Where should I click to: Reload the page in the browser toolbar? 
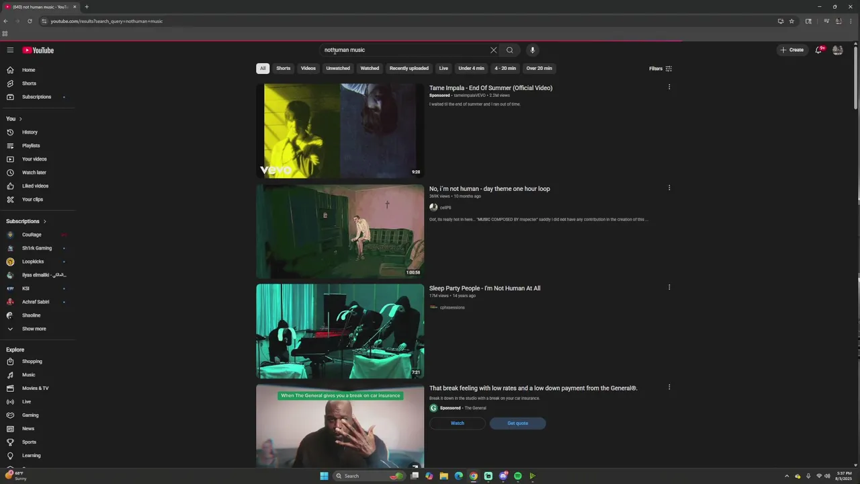click(30, 21)
